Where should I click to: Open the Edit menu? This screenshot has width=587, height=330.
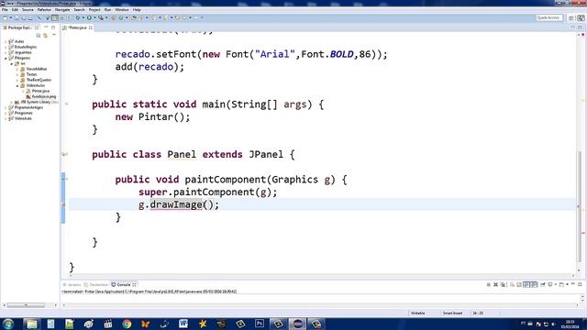(x=15, y=10)
